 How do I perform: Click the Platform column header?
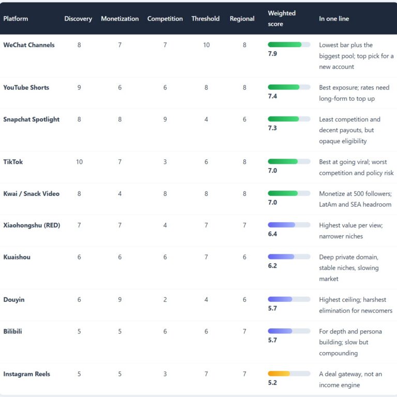pos(16,19)
